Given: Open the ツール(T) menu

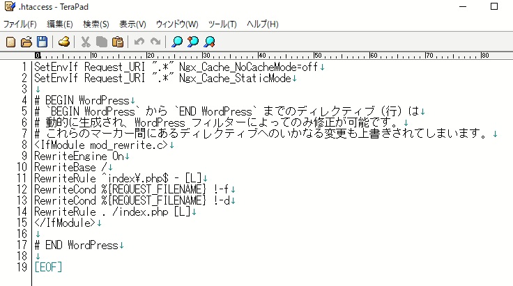Looking at the screenshot, I should (x=222, y=24).
